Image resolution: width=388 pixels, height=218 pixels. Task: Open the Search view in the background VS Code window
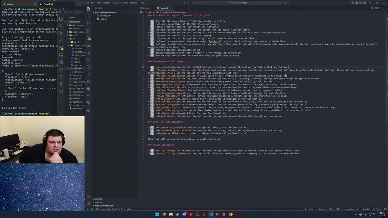[x=61, y=25]
